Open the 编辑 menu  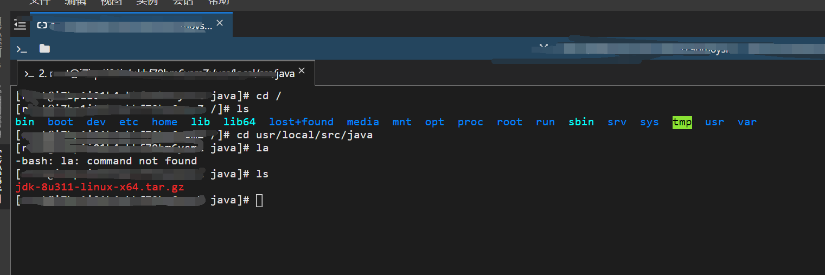(x=75, y=2)
